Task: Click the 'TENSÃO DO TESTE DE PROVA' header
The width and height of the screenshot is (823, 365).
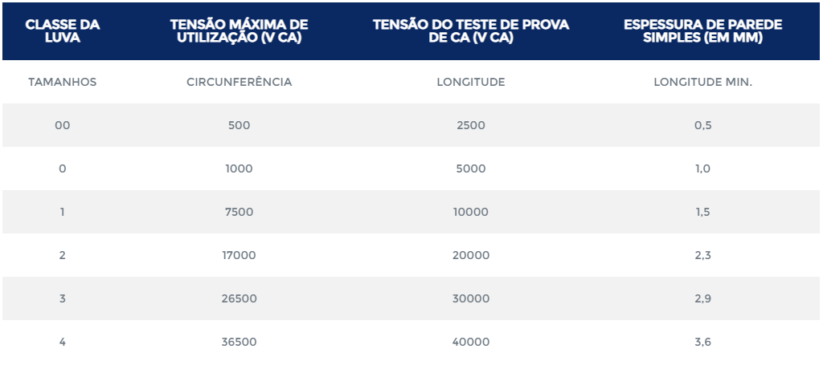Action: 471,30
